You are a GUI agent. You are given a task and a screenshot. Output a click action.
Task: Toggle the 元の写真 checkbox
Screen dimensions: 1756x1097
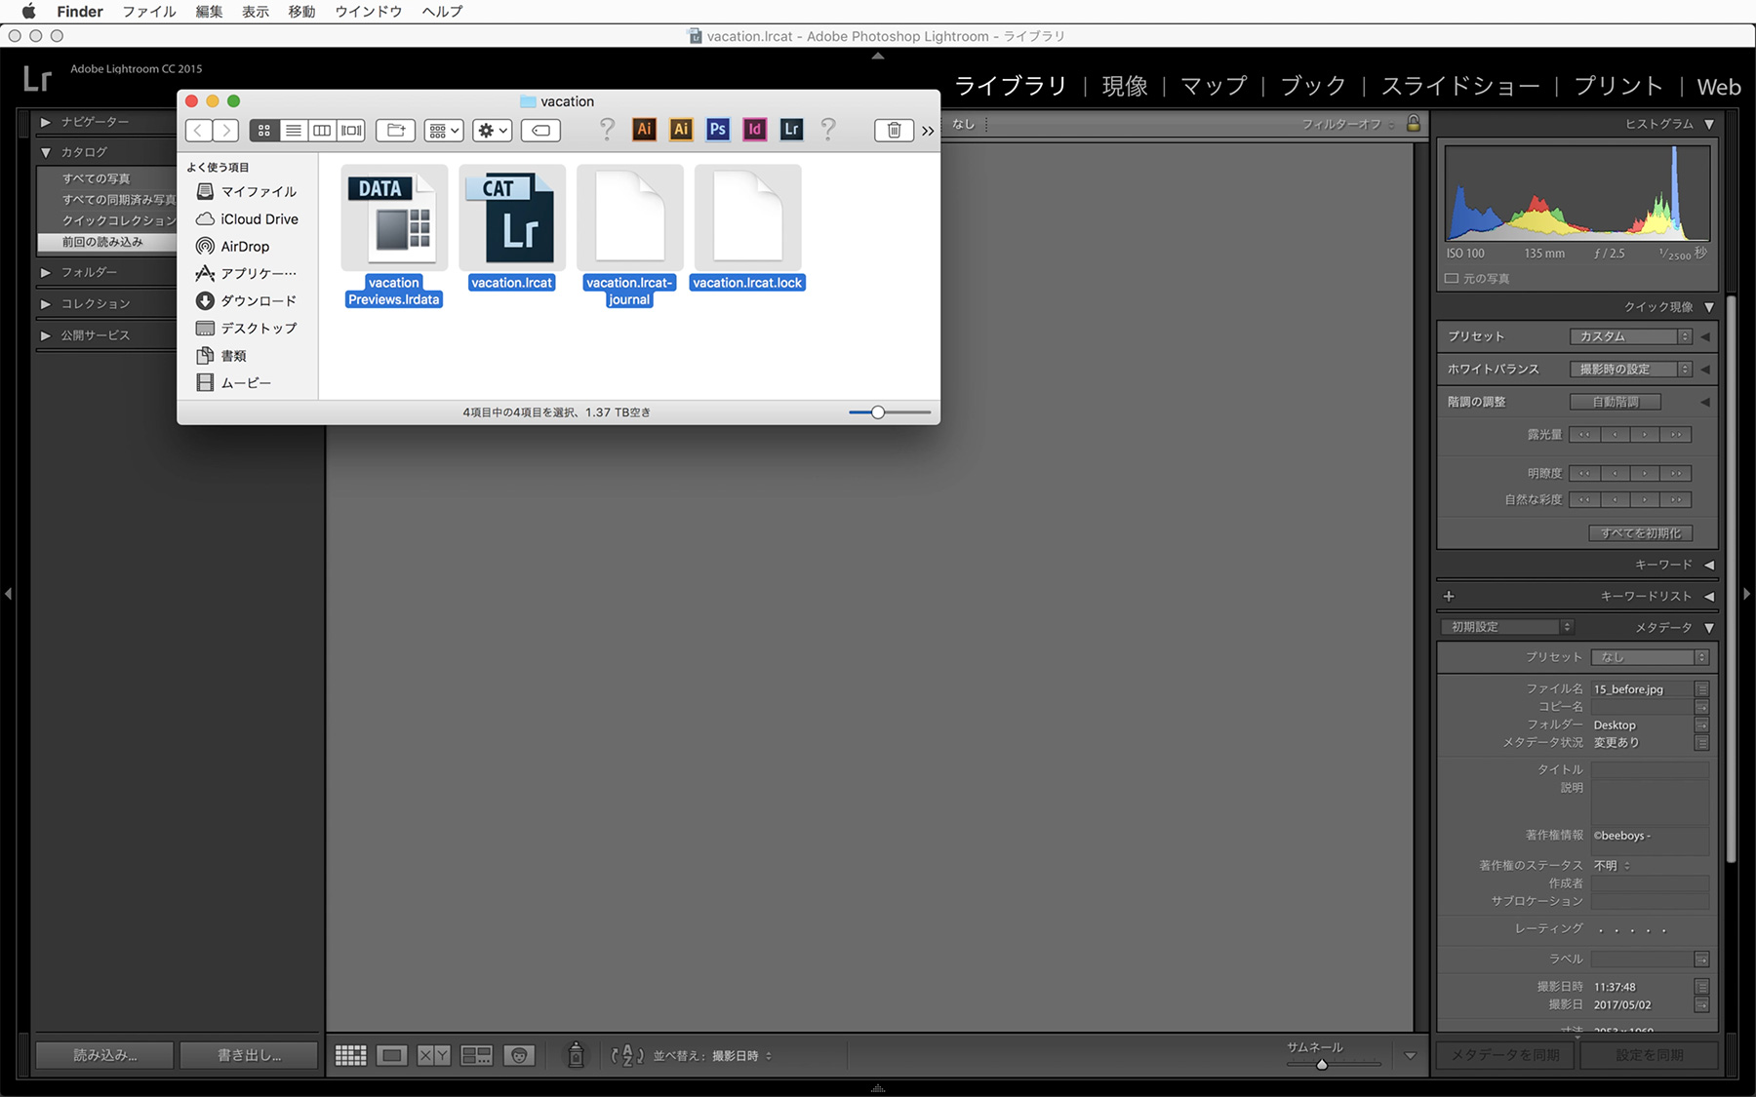pos(1452,278)
